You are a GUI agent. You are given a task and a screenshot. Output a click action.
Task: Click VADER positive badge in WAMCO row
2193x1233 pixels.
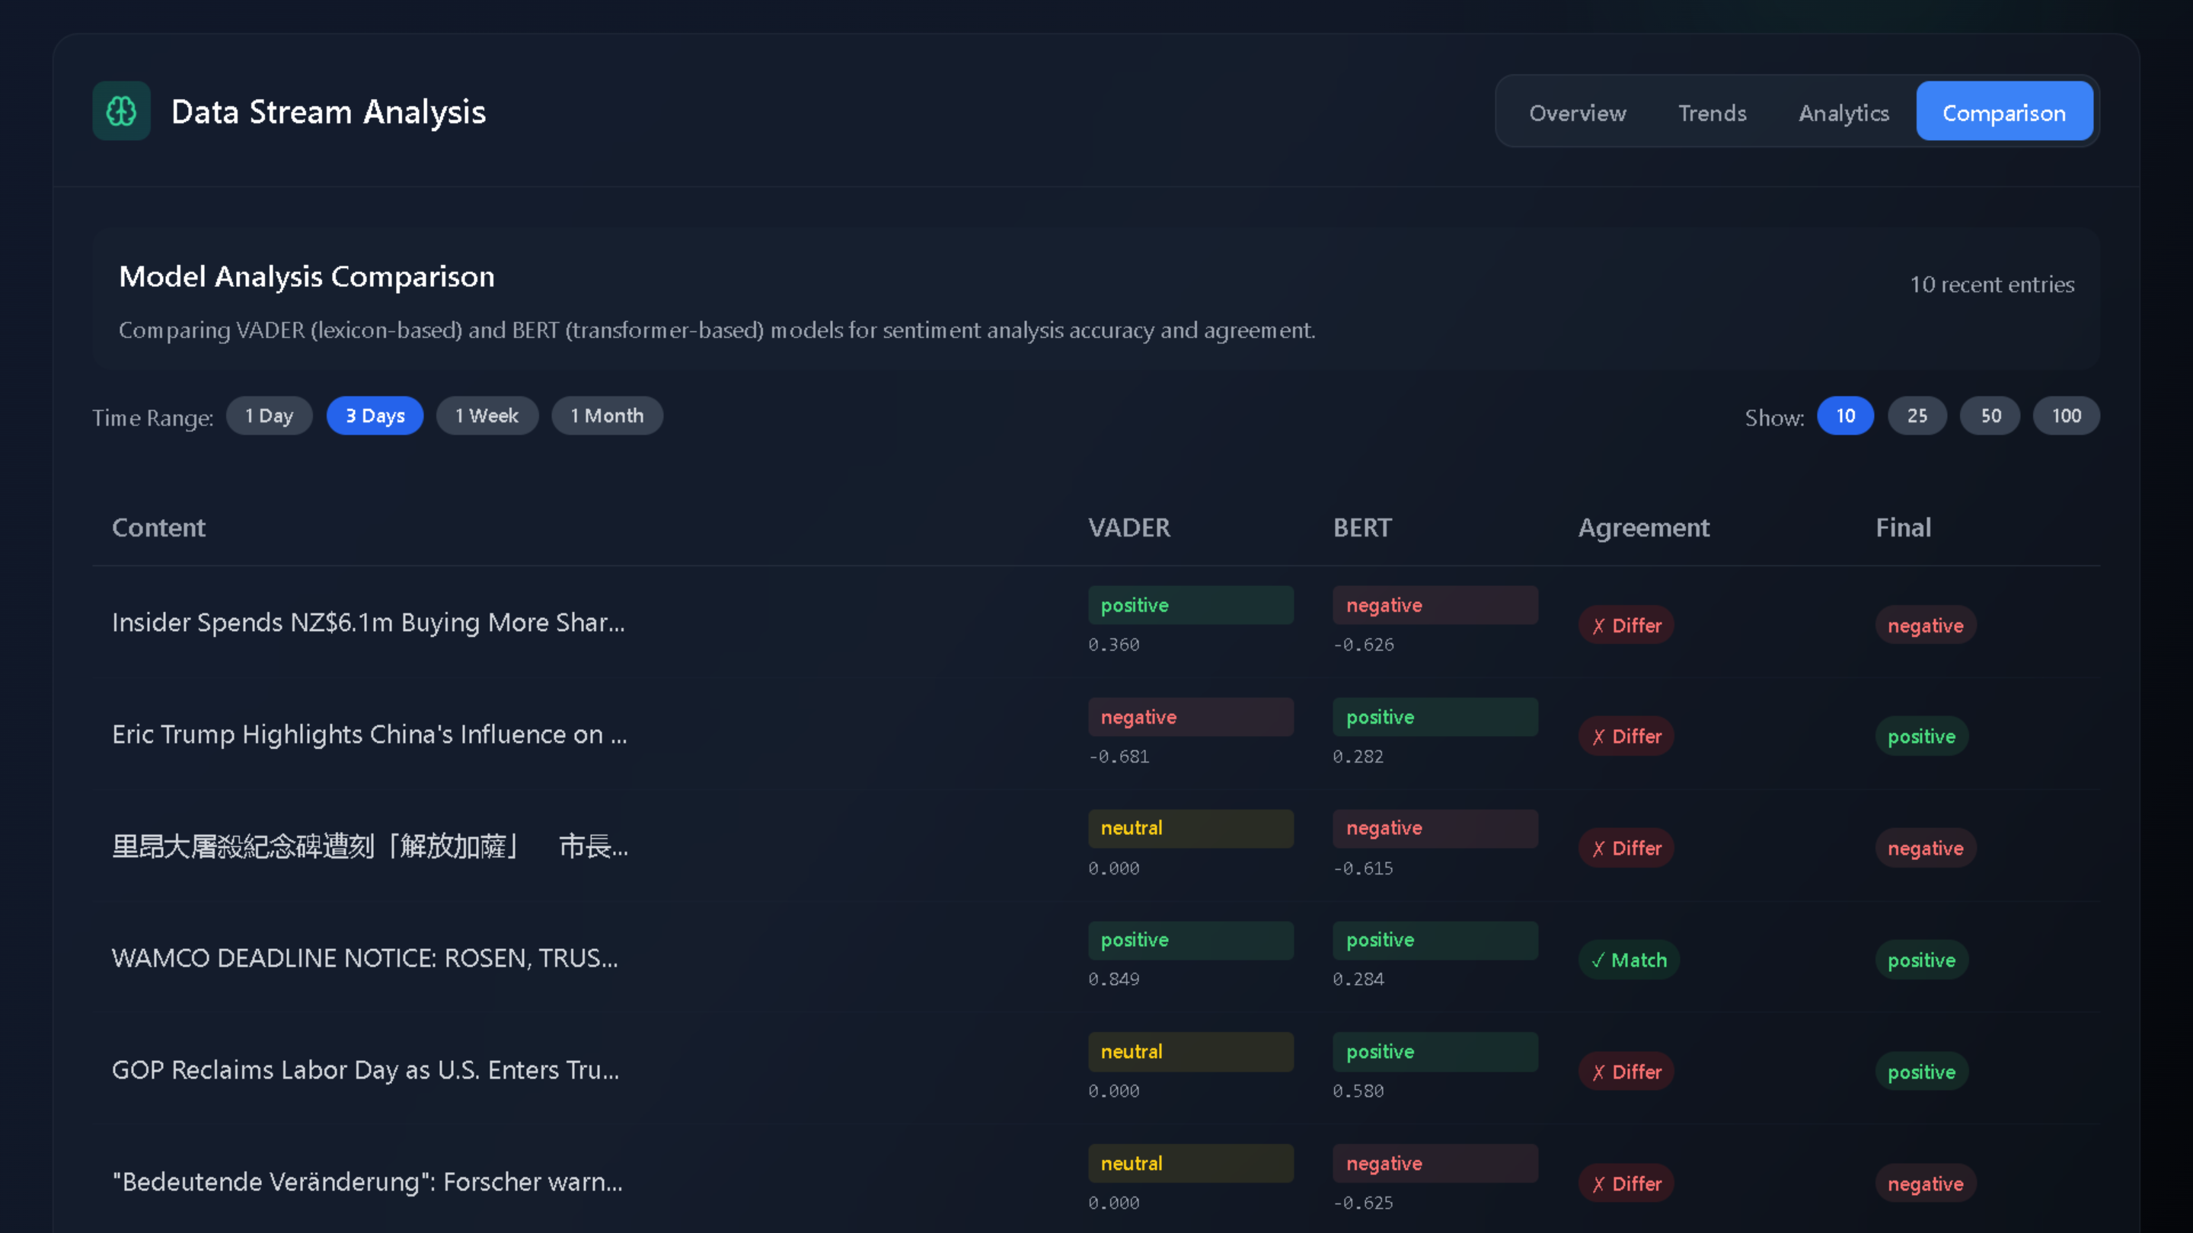1190,940
